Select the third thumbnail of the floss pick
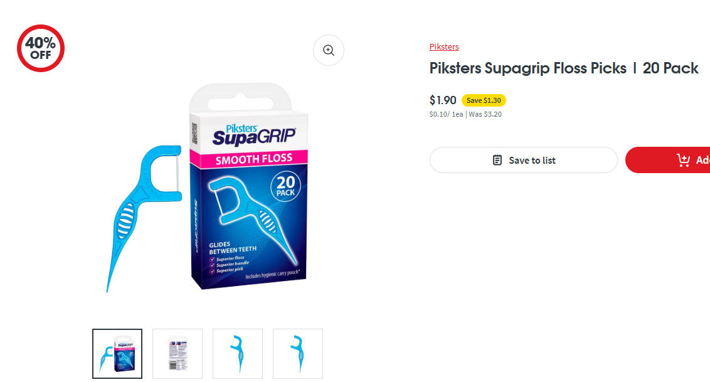Screen dimensions: 710x382 (x=238, y=354)
